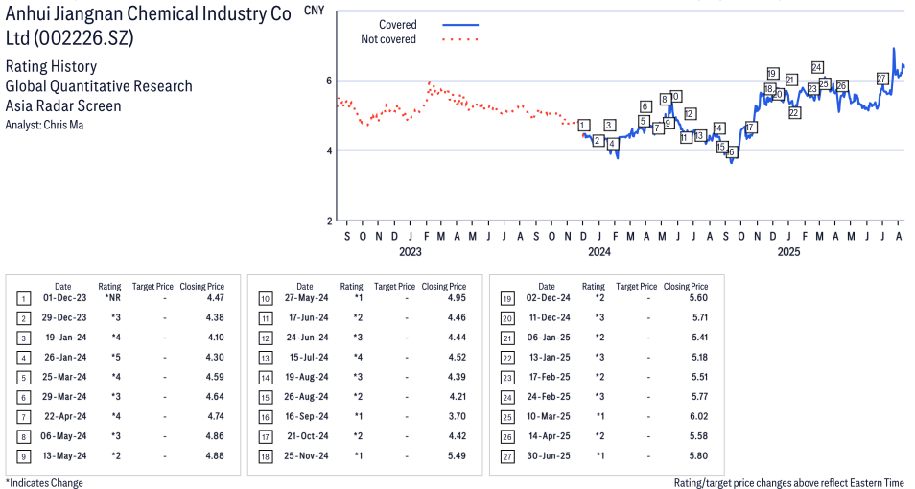Click the numbered box 10 in second table
The width and height of the screenshot is (915, 489).
[x=266, y=299]
